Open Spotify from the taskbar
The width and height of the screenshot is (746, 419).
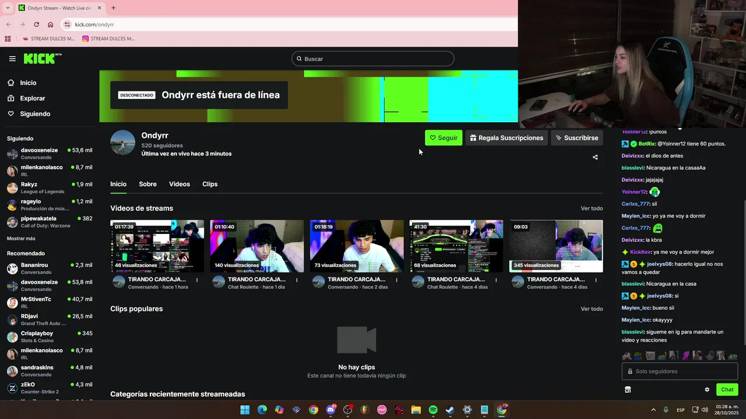433,410
